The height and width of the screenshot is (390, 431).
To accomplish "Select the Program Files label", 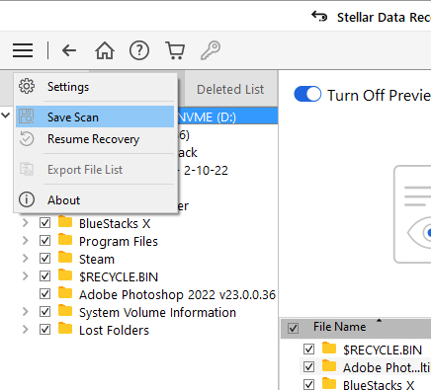I will (119, 241).
